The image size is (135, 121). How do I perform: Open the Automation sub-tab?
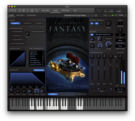32,15
